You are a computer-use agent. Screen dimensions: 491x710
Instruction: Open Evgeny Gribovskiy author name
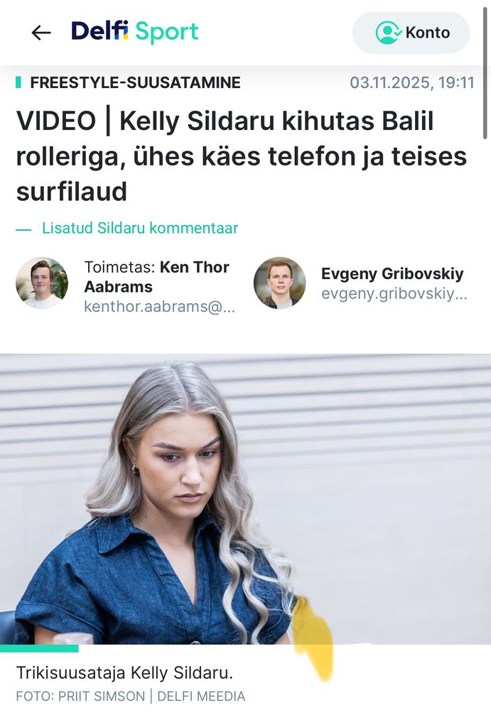coord(392,273)
